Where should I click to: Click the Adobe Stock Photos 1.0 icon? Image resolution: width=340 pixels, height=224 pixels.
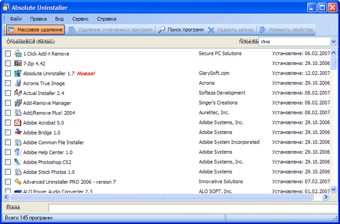(x=18, y=172)
